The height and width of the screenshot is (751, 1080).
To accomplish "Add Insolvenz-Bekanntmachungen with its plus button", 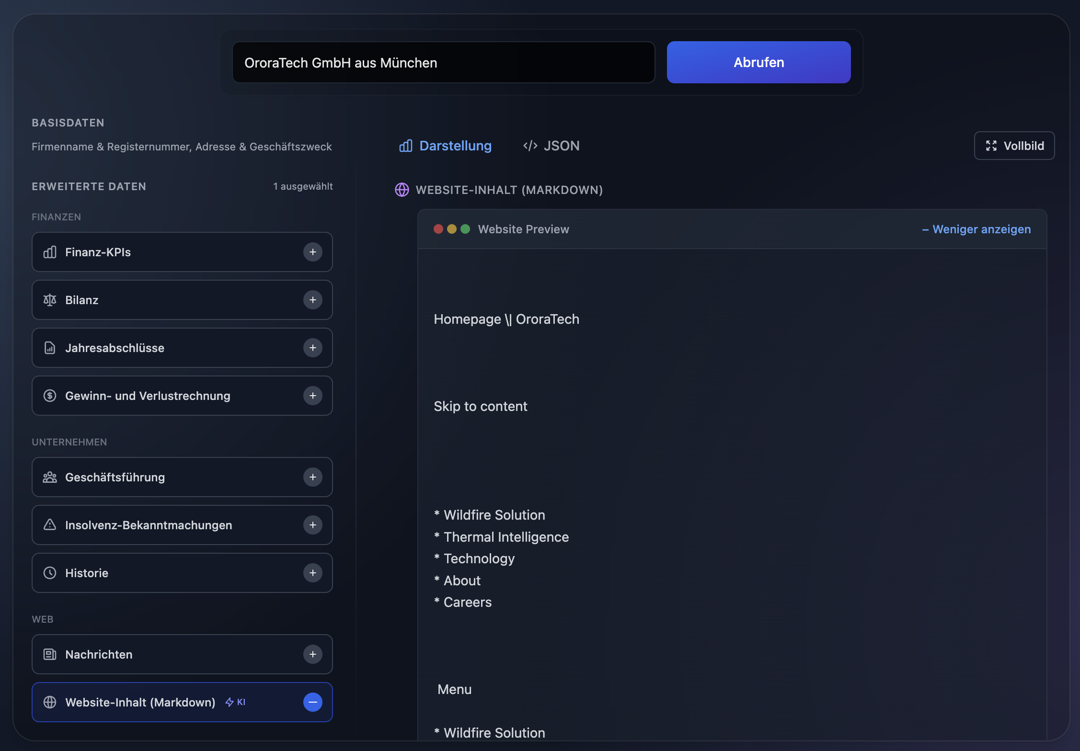I will click(313, 525).
